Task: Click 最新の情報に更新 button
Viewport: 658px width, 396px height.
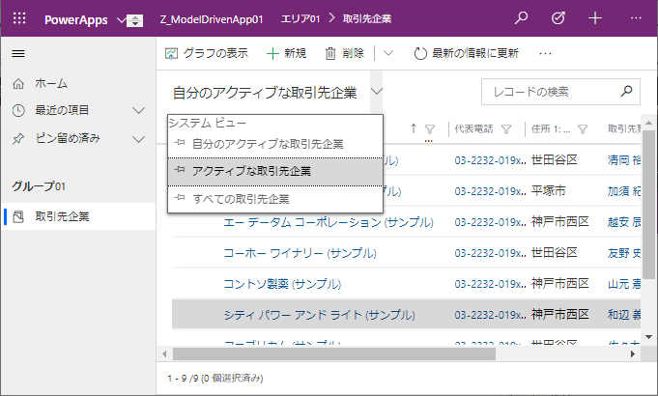Action: click(467, 54)
